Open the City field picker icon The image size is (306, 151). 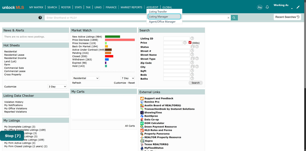tap(192, 67)
